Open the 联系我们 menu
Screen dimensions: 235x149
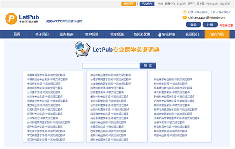pos(192,34)
